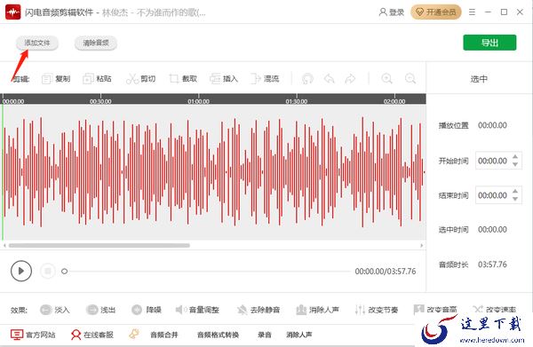The image size is (533, 347).
Task: Select the 插入 insert tool
Action: pyautogui.click(x=224, y=79)
